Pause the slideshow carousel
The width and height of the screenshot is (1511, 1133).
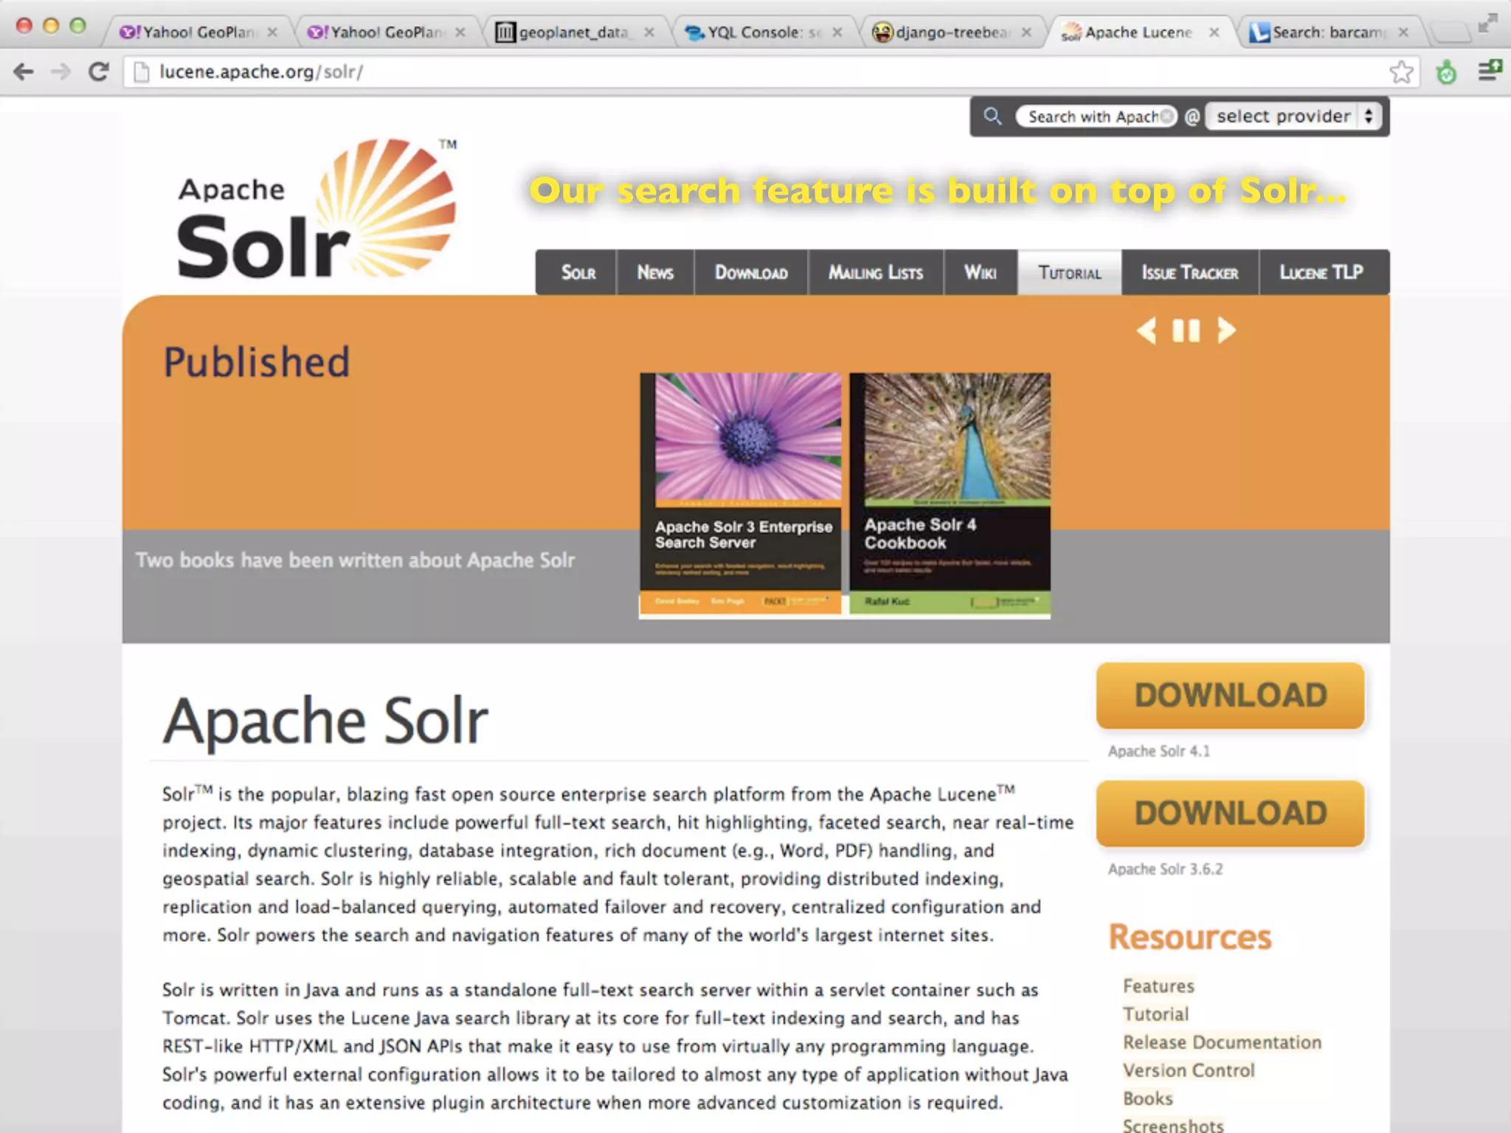[1186, 330]
